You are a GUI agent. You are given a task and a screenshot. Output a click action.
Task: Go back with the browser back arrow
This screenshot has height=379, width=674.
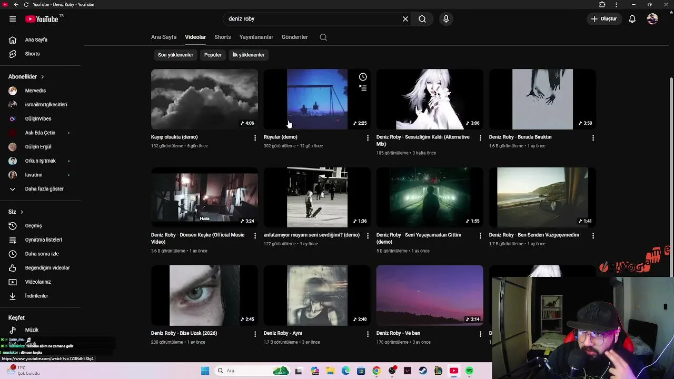click(16, 5)
